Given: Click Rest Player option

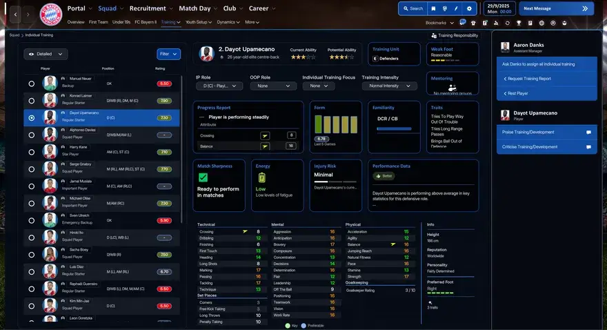Looking at the screenshot, I should click(546, 93).
